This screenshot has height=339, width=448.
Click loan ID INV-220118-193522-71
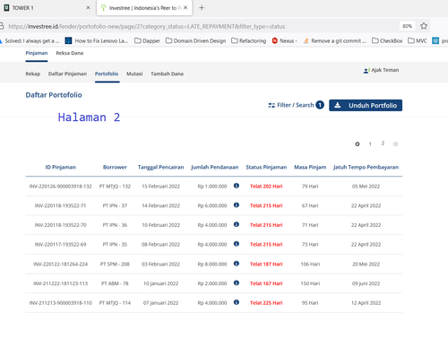pos(61,205)
